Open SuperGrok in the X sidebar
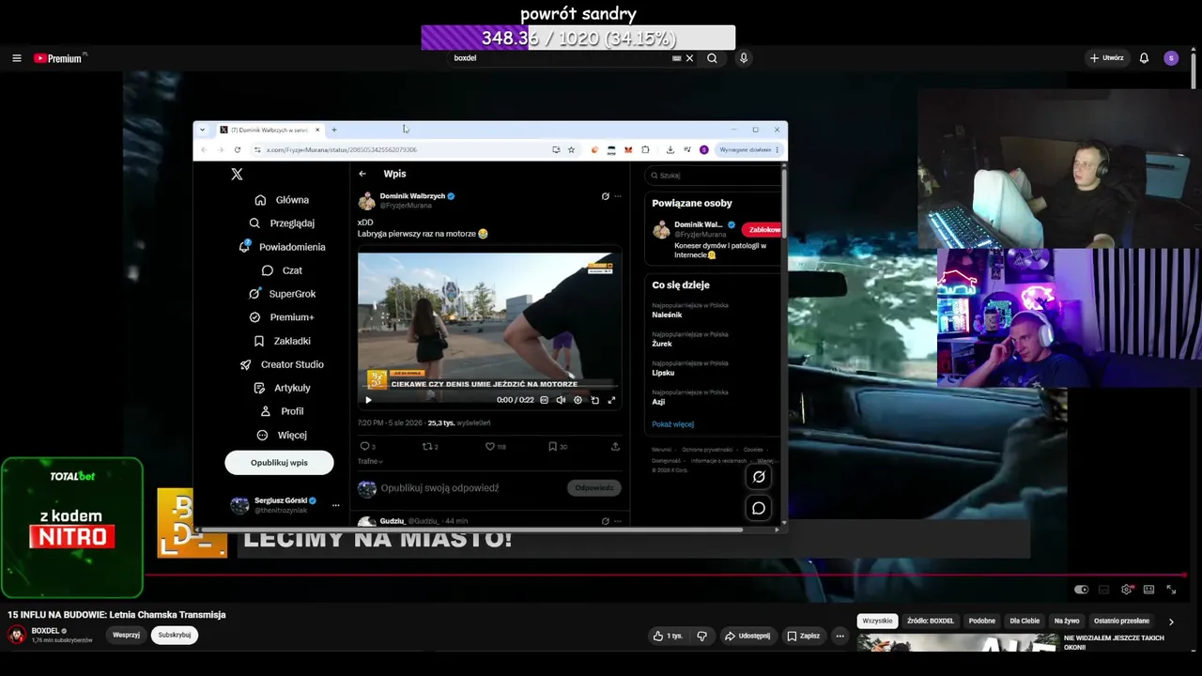This screenshot has width=1202, height=676. [x=282, y=294]
